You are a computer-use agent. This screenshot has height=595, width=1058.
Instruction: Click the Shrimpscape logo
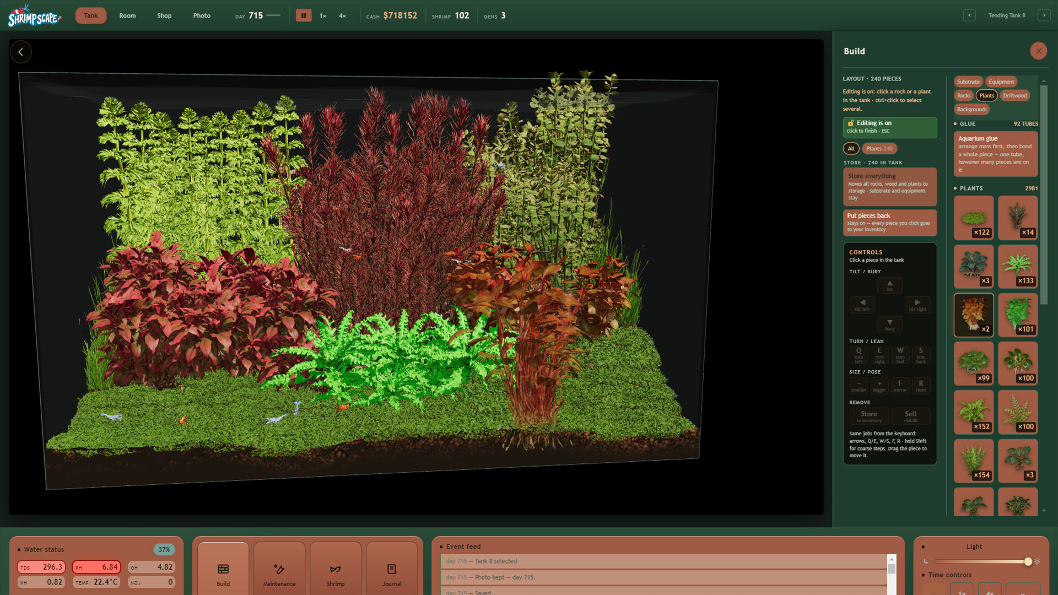tap(34, 16)
